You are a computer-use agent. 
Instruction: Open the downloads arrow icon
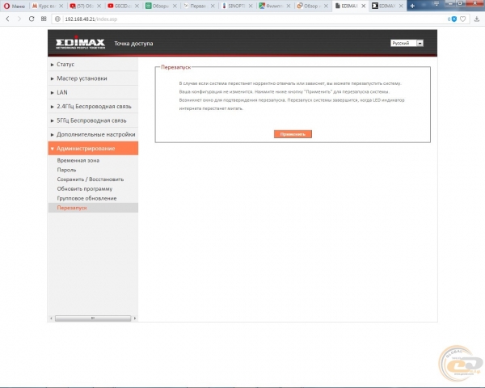point(477,19)
